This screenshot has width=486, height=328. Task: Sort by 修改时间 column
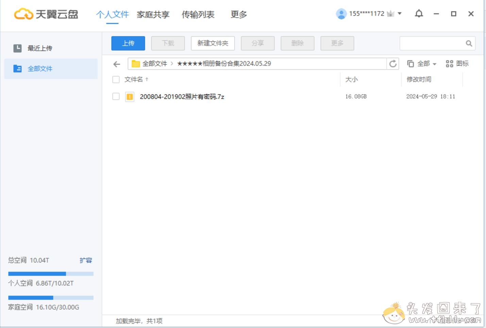[x=419, y=79]
